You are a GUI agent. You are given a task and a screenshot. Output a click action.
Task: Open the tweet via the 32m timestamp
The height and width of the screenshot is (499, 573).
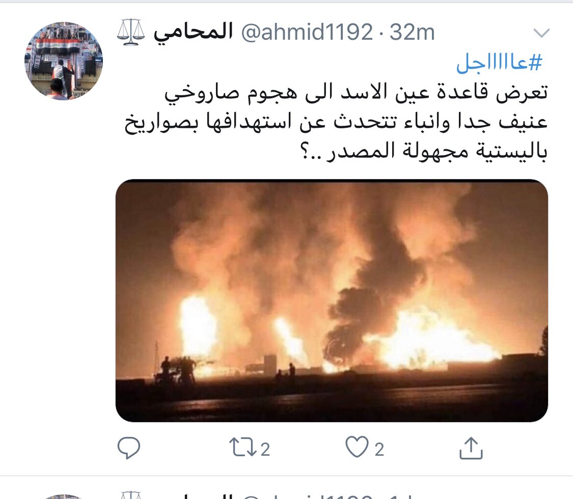(412, 32)
